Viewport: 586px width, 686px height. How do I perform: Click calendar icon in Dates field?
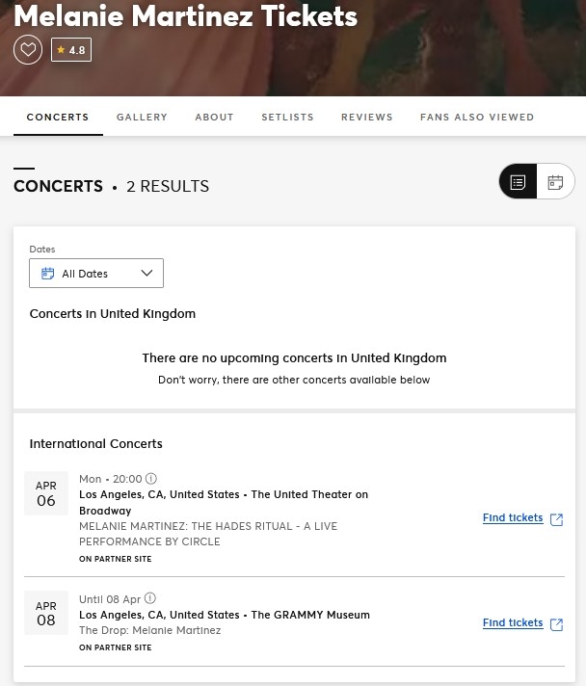[48, 274]
